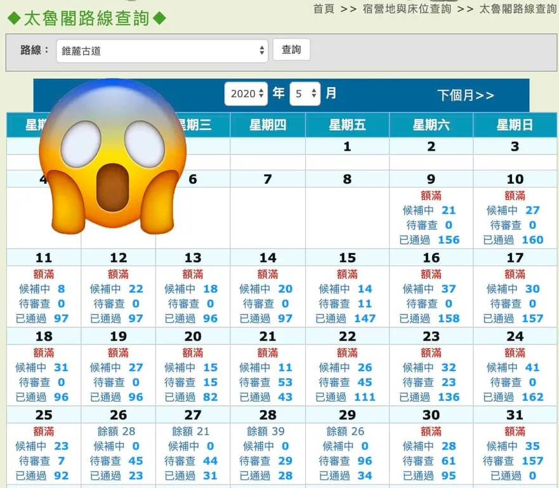Image resolution: width=559 pixels, height=488 pixels.
Task: Click 已通過 156 under date 9
Action: tap(429, 240)
